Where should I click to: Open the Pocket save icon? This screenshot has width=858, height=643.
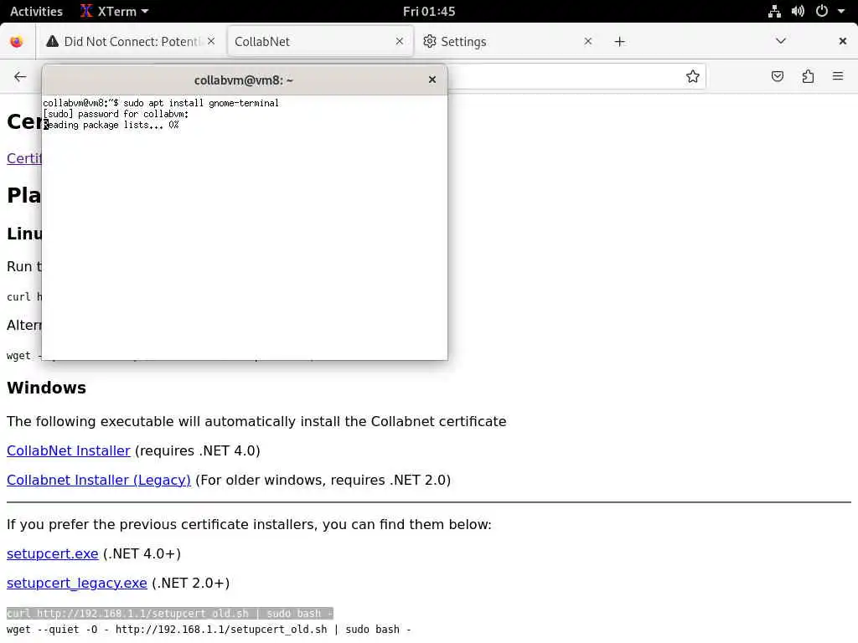[x=777, y=76]
